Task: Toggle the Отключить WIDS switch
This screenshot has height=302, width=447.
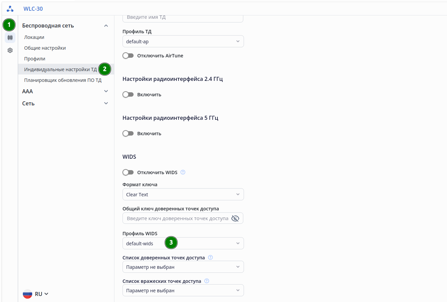Action: 128,172
